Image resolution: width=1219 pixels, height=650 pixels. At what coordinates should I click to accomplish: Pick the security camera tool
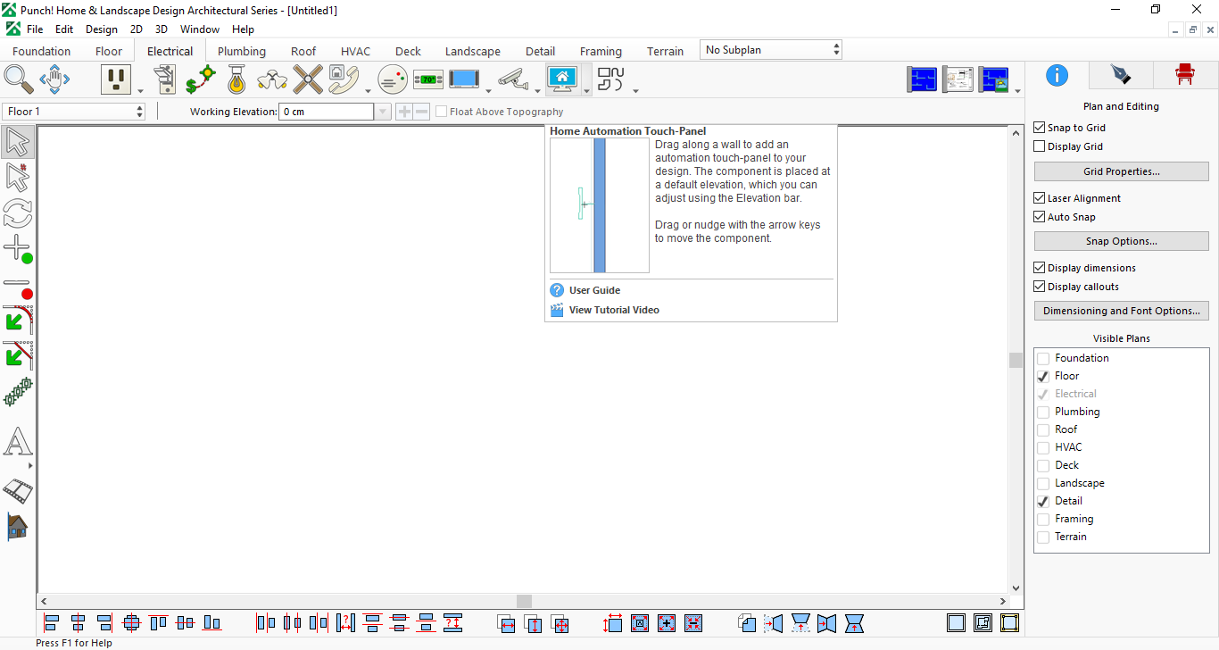click(x=513, y=79)
